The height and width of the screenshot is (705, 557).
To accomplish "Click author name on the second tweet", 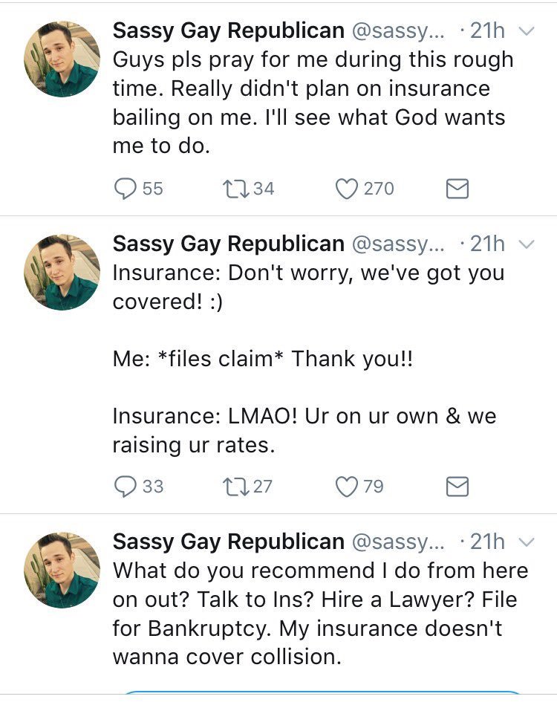I will coord(228,244).
